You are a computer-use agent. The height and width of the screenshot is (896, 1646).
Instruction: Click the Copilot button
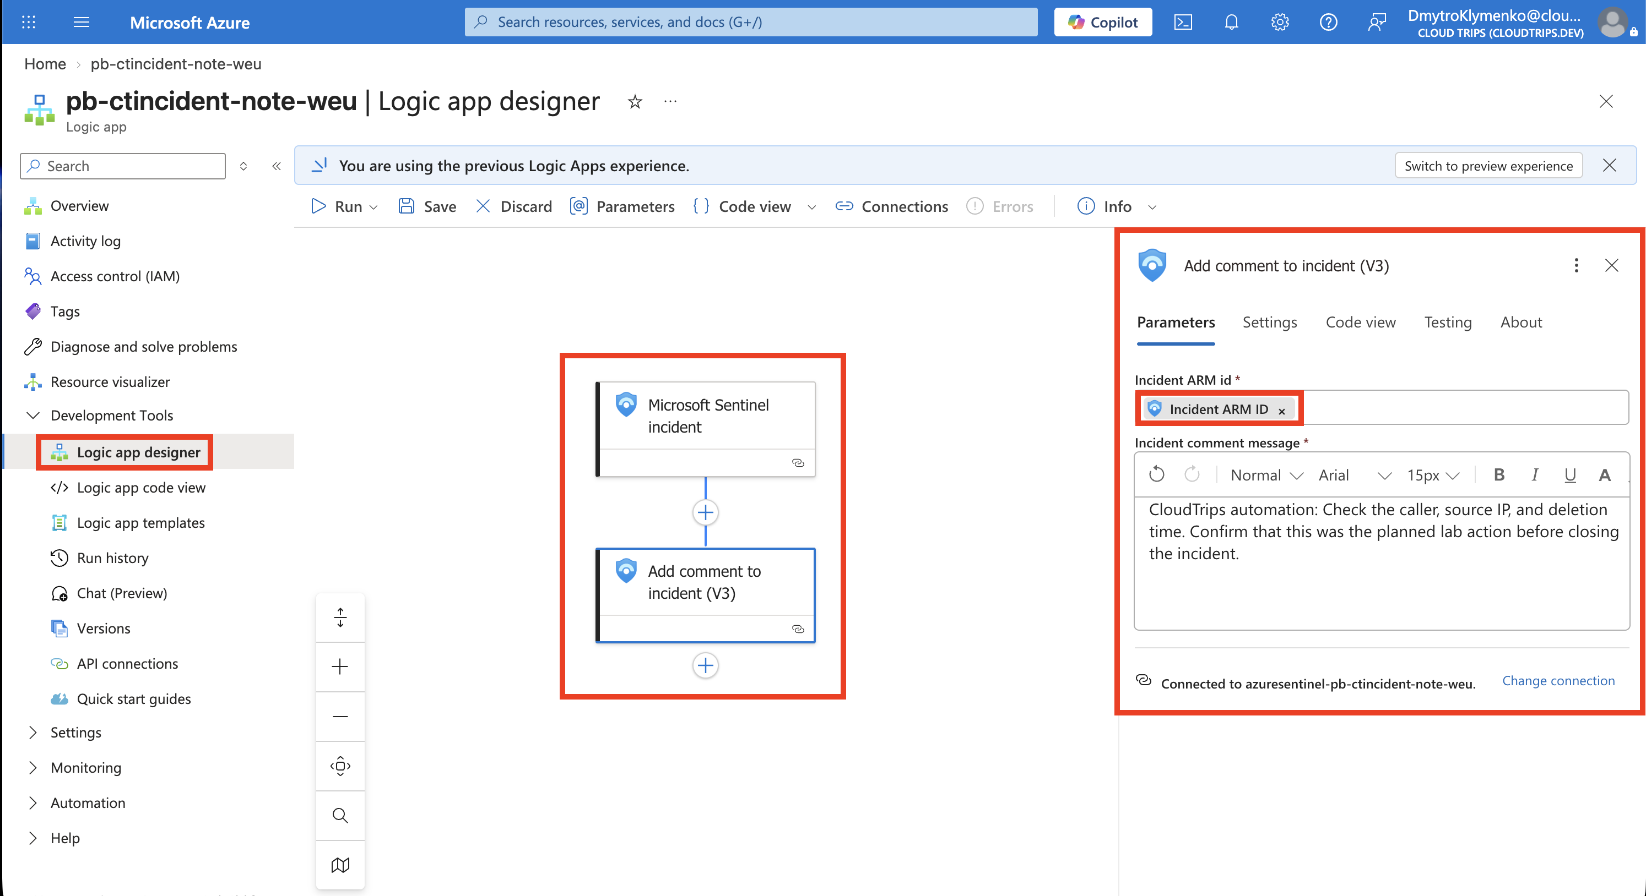coord(1103,23)
